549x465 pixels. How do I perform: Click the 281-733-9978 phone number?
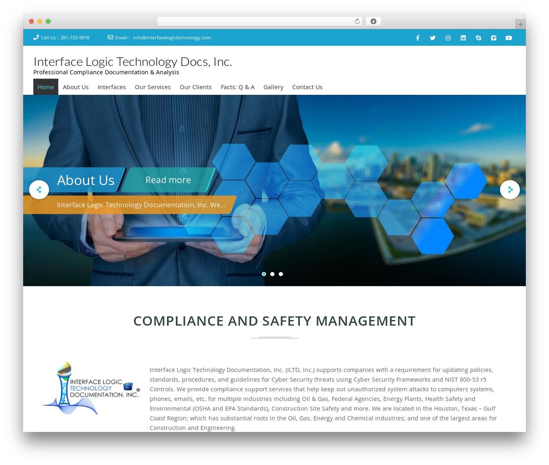pyautogui.click(x=75, y=38)
